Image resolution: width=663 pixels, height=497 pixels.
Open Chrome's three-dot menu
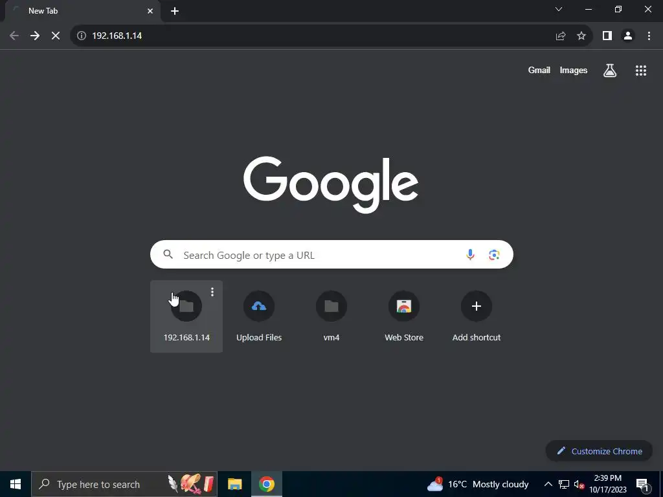(649, 36)
